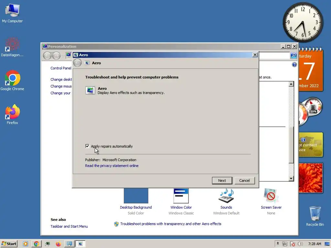Click the back arrow in Aero dialog
331x248 pixels.
[78, 63]
